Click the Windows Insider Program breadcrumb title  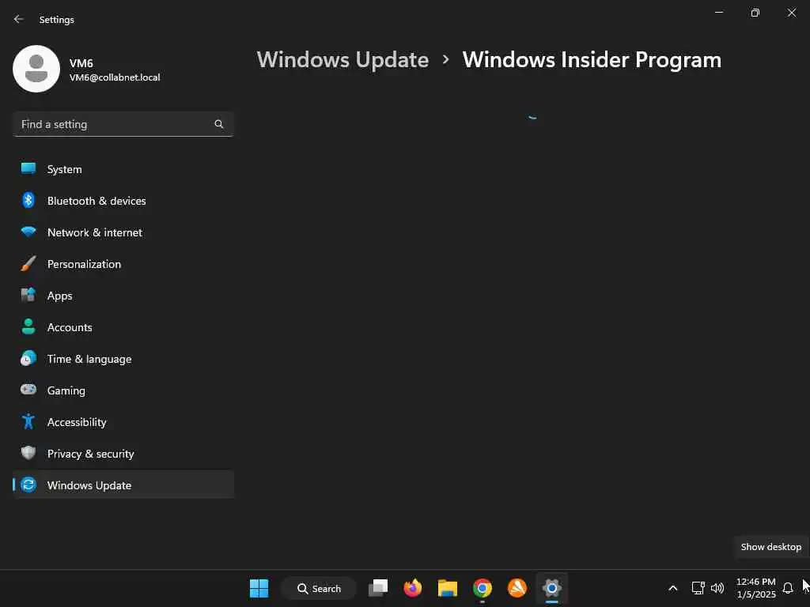[592, 60]
